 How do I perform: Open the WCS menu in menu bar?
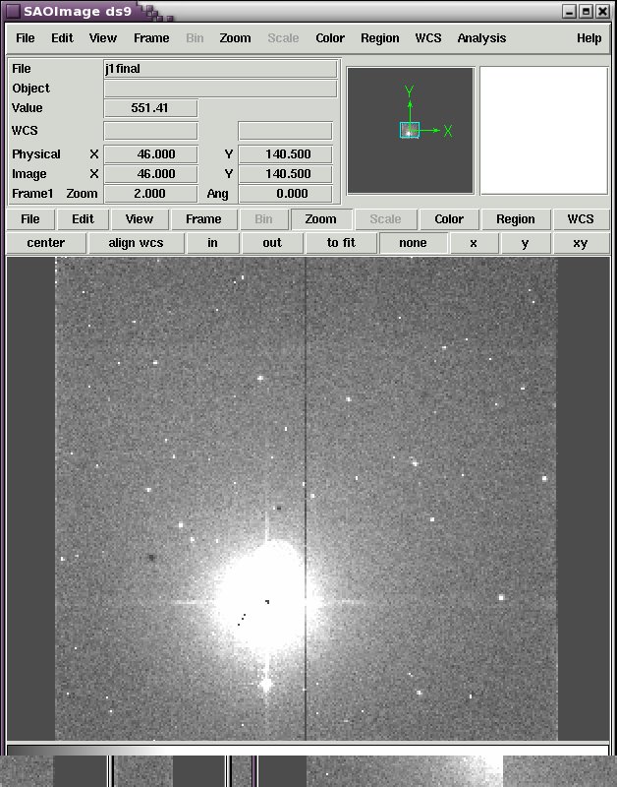[x=428, y=38]
